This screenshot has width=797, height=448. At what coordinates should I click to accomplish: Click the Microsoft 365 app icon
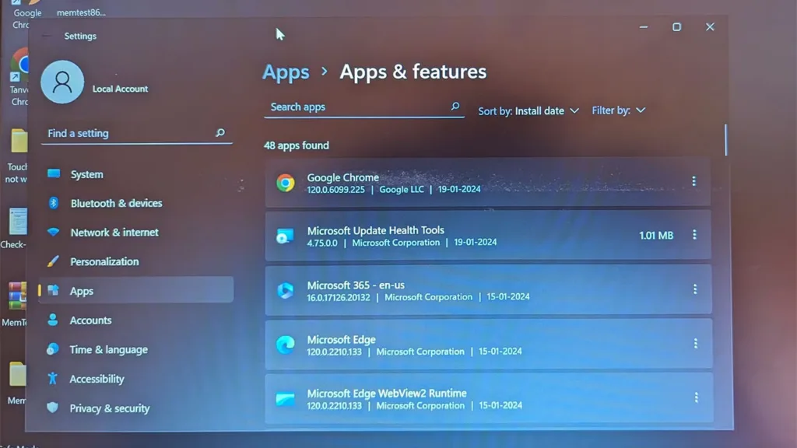pos(285,291)
